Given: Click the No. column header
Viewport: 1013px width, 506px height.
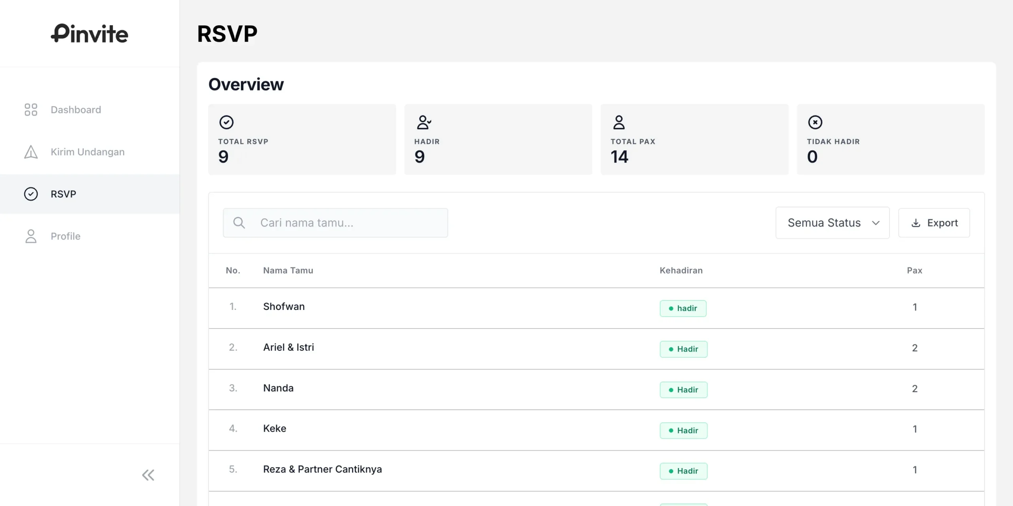Looking at the screenshot, I should 233,270.
